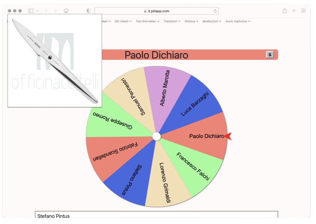Go forward with the toolbar arrow
The height and width of the screenshot is (224, 316).
(55, 11)
